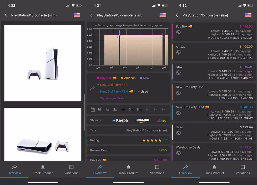
Task: Go back from the right phone screen
Action: pos(177,15)
